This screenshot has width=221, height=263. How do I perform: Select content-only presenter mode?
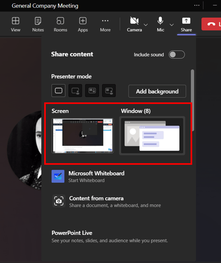point(58,91)
